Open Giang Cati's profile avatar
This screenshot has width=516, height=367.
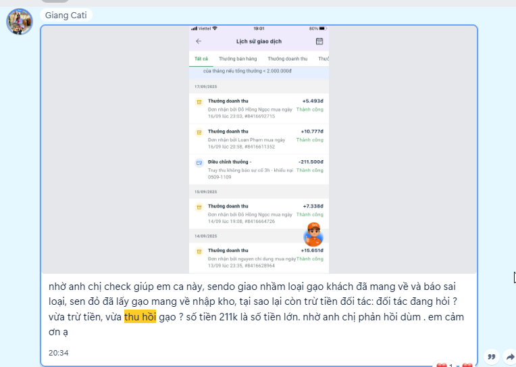click(20, 22)
